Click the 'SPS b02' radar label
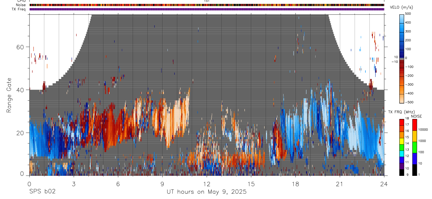The height and width of the screenshot is (199, 432). coord(42,192)
